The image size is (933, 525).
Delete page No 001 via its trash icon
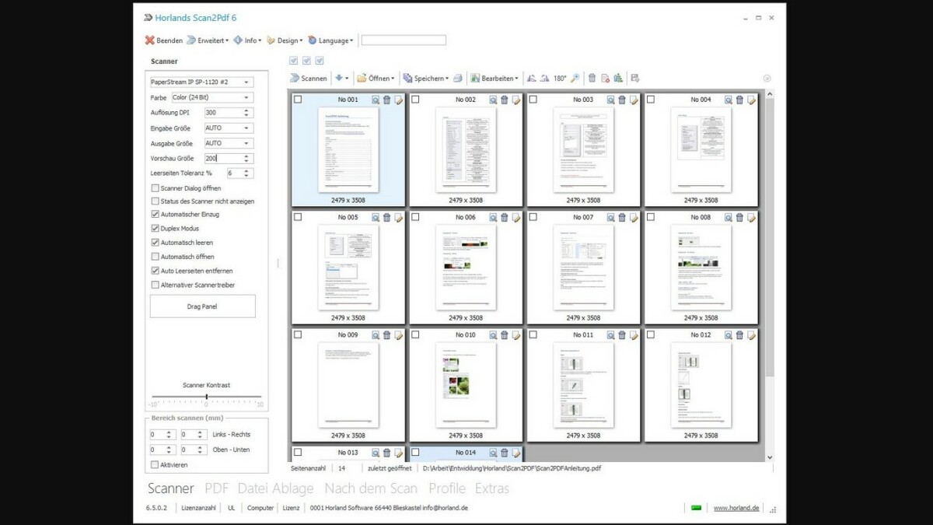(386, 100)
